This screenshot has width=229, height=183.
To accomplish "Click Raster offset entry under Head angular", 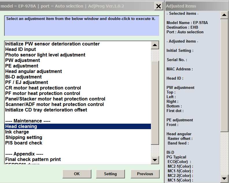I will coord(180,138).
